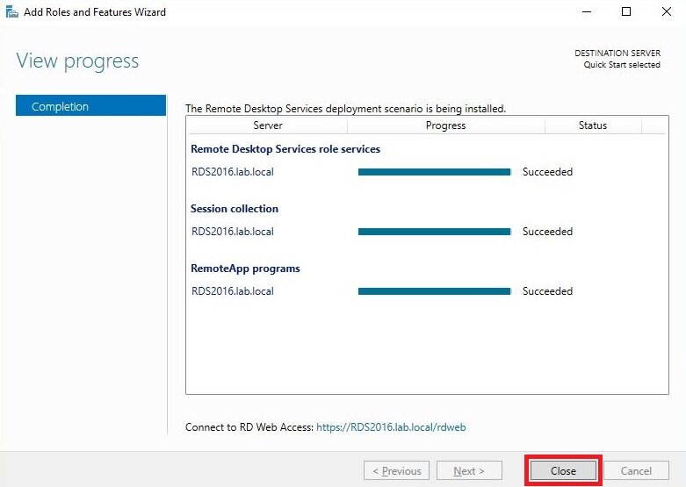
Task: Click the Cancel button
Action: pos(636,471)
